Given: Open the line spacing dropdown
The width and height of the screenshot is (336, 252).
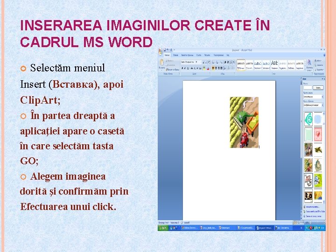Looking at the screenshot, I should (x=225, y=68).
